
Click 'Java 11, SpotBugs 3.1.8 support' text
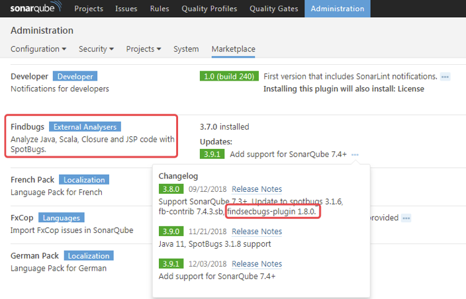(x=214, y=244)
